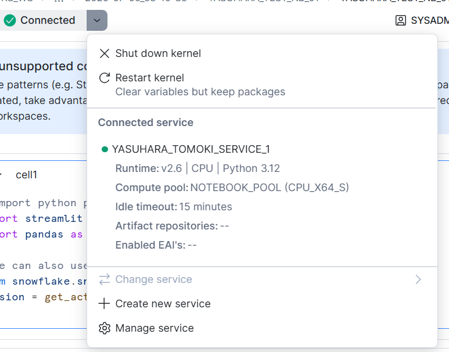The width and height of the screenshot is (449, 352).
Task: Select Create new service
Action: click(163, 304)
